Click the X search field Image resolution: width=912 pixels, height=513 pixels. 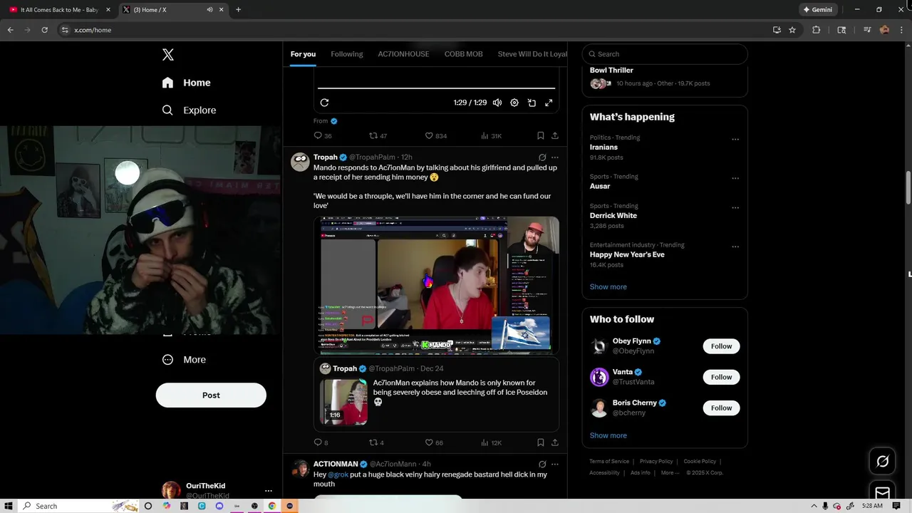pyautogui.click(x=665, y=54)
